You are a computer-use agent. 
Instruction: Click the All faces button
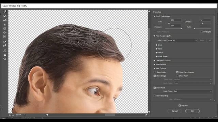point(210,41)
